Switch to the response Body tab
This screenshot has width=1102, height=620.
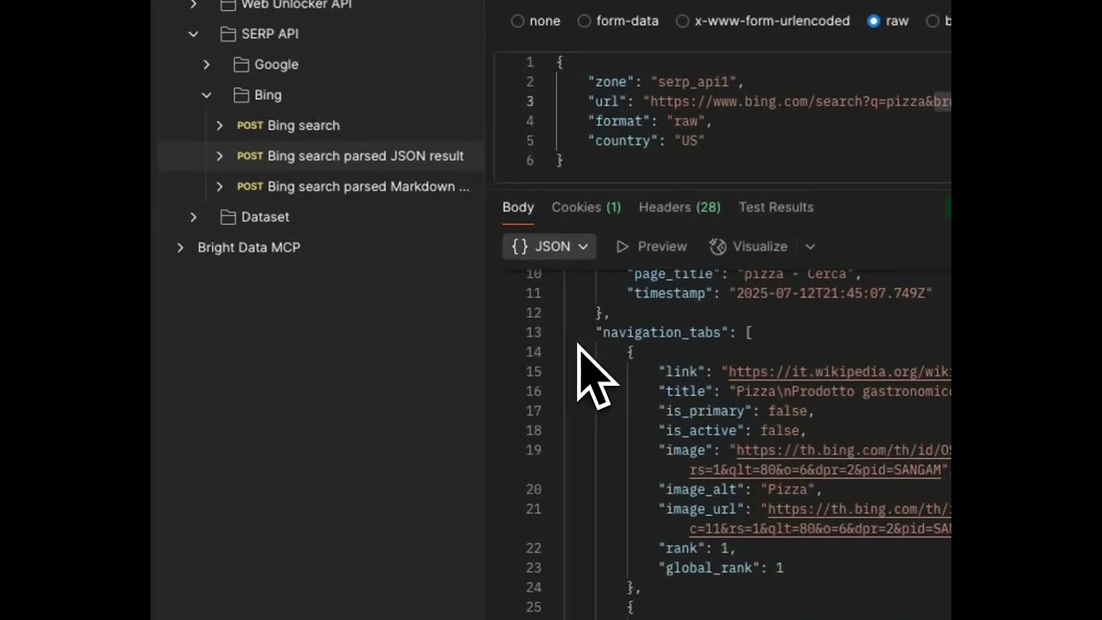pyautogui.click(x=518, y=208)
